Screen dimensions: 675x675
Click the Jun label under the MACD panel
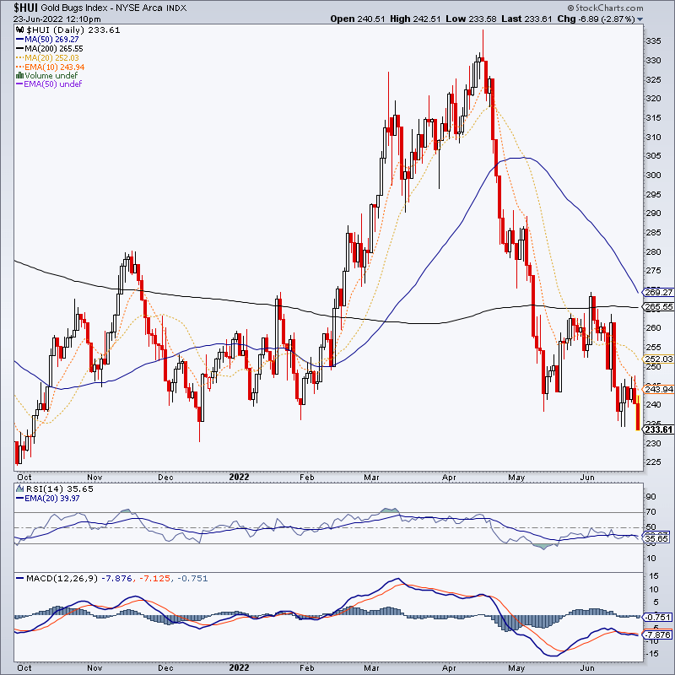click(587, 668)
